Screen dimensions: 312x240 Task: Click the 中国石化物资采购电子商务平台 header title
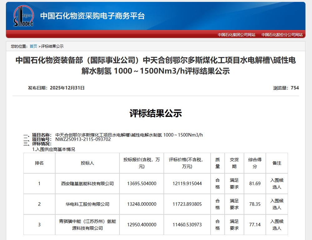coord(92,16)
